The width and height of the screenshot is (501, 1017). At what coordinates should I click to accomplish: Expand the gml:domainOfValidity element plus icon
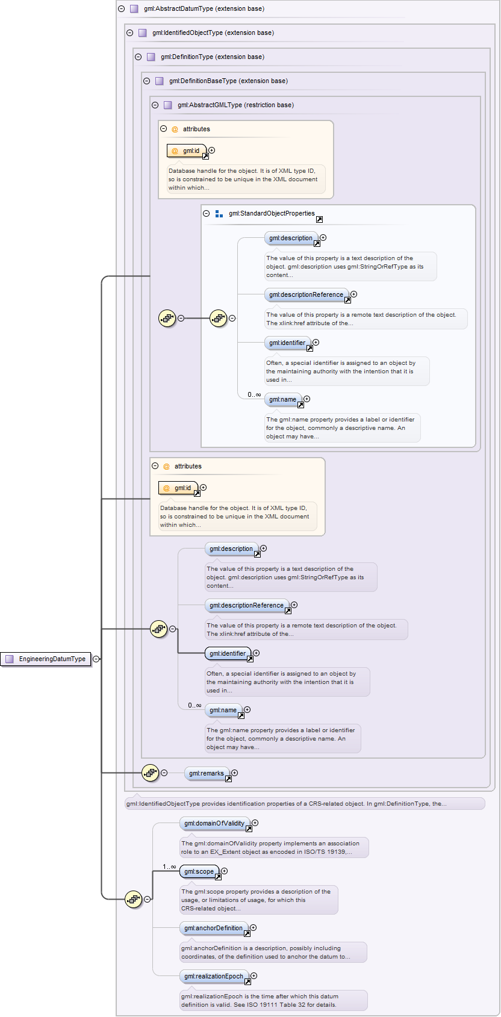255,823
